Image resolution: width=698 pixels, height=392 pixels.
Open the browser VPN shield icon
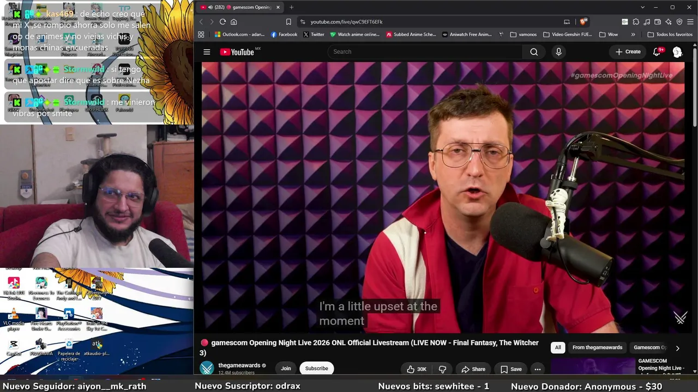point(679,22)
